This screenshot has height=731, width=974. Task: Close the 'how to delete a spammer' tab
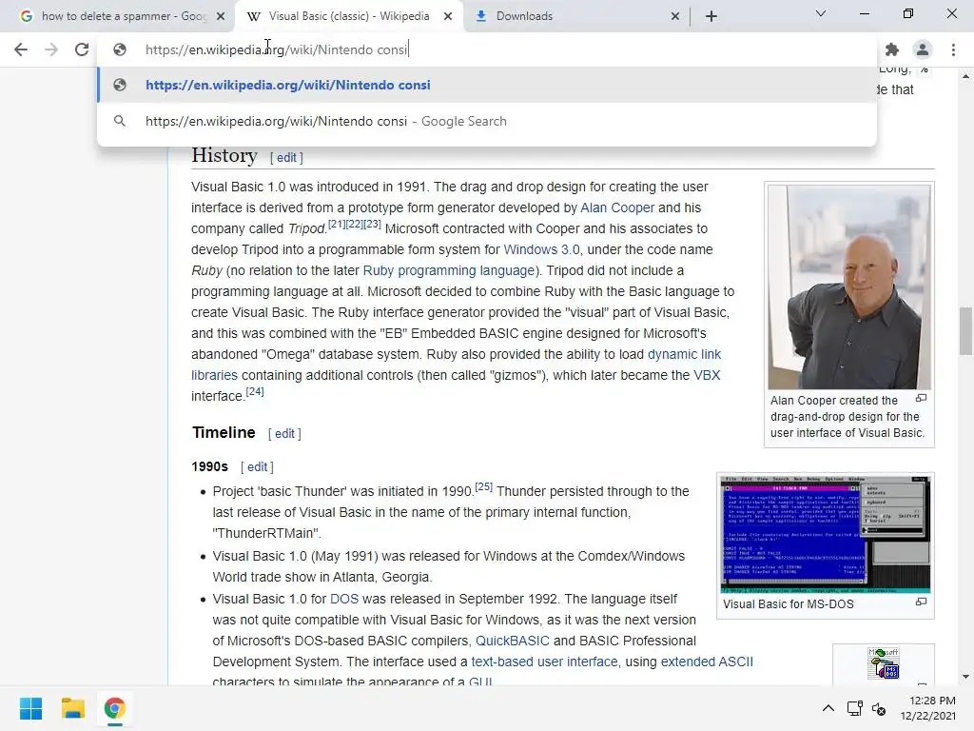coord(221,16)
